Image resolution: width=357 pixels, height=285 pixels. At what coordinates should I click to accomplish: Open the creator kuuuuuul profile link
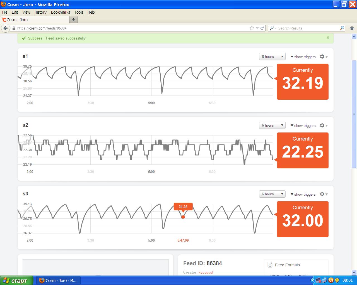coord(206,272)
